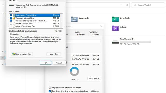The image size is (166, 93).
Task: Open the Videos folder icon
Action: click(115, 28)
